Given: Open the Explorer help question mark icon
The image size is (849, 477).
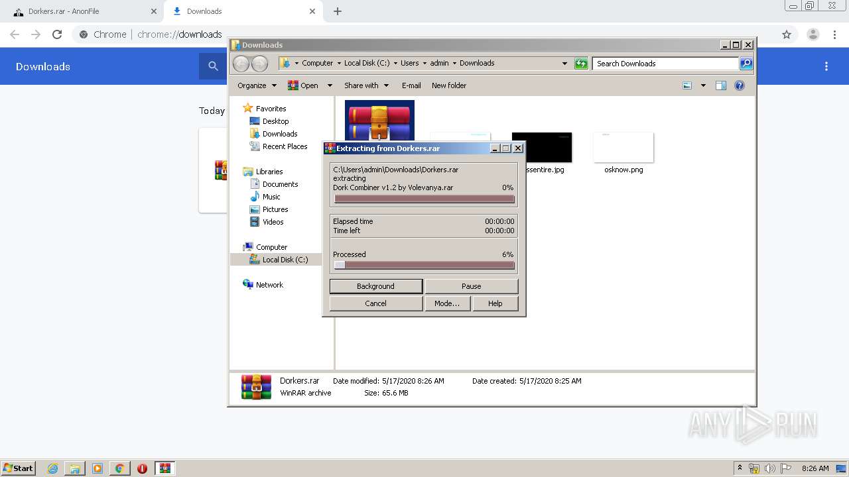Looking at the screenshot, I should point(740,85).
